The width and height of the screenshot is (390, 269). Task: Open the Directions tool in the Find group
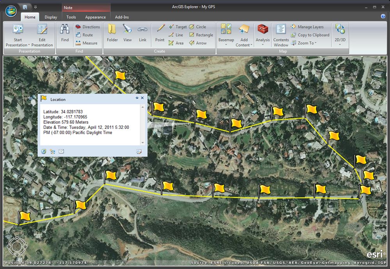point(88,27)
